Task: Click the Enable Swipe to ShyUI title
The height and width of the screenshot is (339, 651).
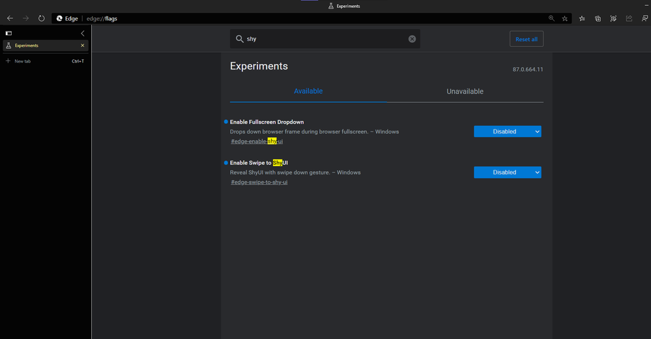Action: [259, 163]
